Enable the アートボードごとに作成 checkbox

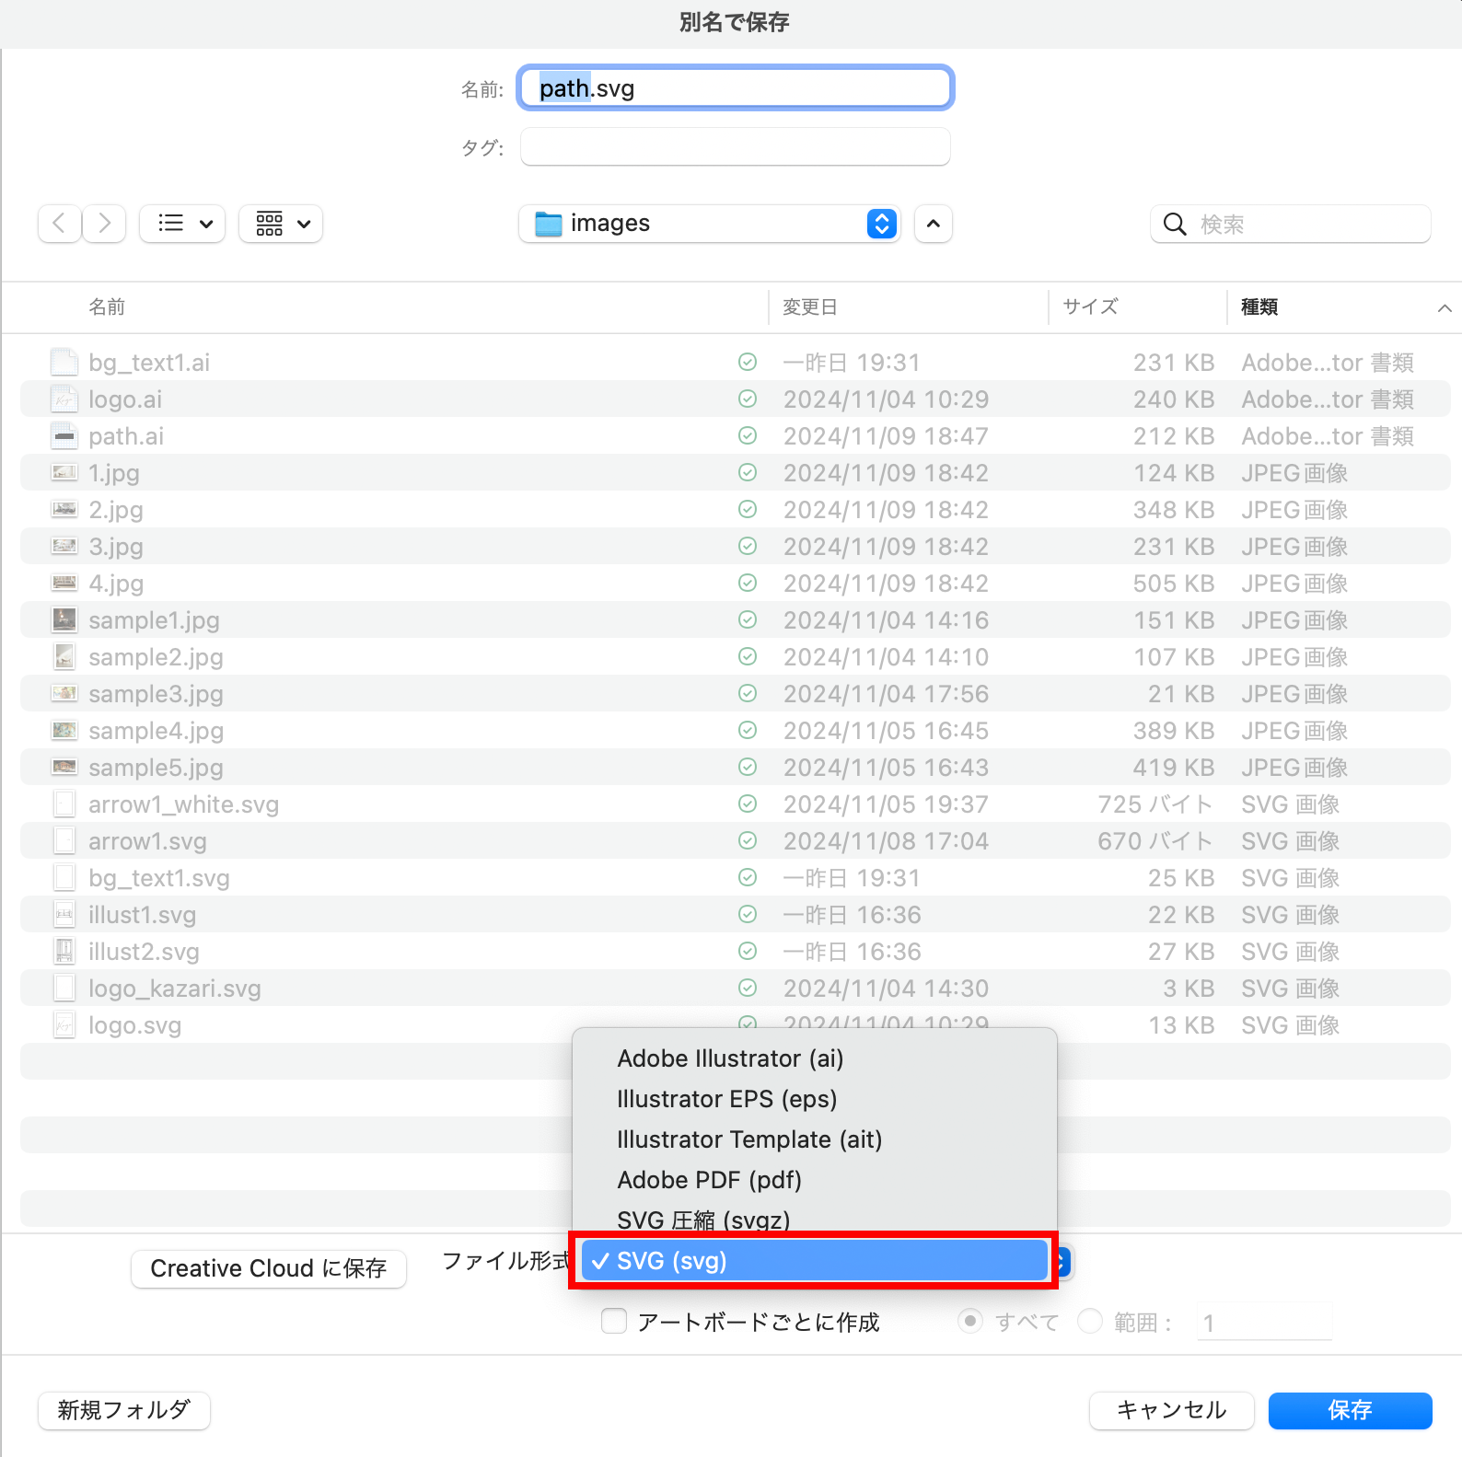[x=614, y=1322]
